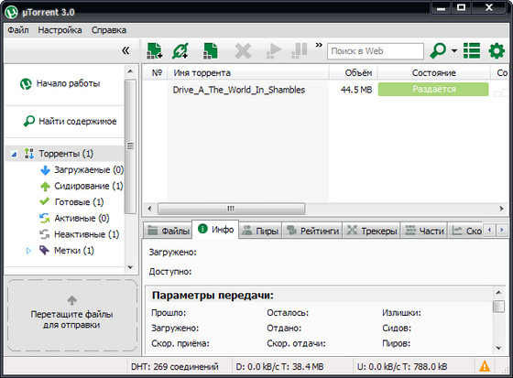Toggle the category list view icon
This screenshot has height=378, width=513.
pyautogui.click(x=472, y=51)
